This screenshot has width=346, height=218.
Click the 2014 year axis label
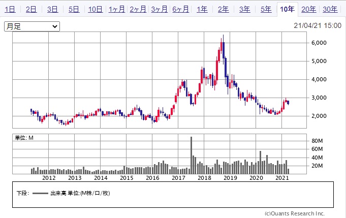click(101, 178)
